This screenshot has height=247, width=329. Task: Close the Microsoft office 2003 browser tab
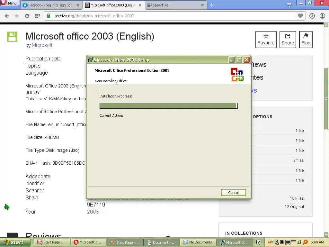pyautogui.click(x=140, y=5)
